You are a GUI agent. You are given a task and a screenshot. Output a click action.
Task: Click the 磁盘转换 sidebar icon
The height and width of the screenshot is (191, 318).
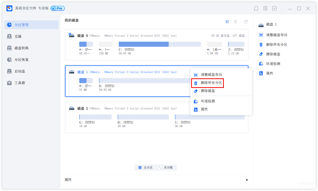coord(9,48)
